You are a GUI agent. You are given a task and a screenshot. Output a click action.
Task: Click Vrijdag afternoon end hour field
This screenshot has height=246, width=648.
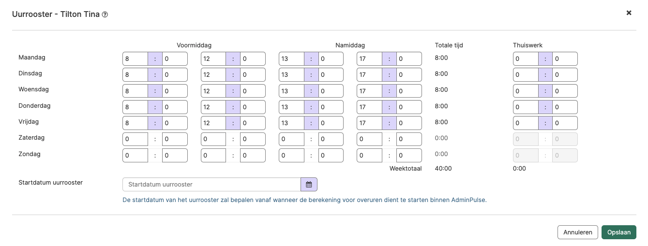[x=370, y=123]
